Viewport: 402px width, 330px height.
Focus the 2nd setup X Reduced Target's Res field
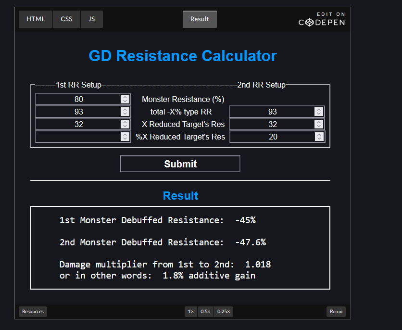pyautogui.click(x=277, y=125)
